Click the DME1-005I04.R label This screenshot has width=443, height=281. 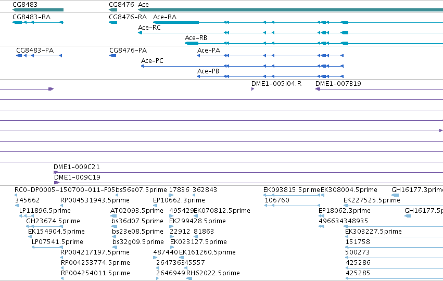[276, 84]
